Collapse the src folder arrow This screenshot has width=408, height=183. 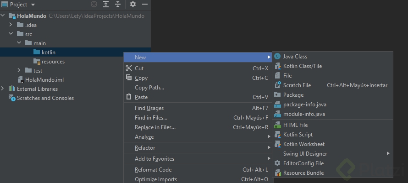click(11, 34)
